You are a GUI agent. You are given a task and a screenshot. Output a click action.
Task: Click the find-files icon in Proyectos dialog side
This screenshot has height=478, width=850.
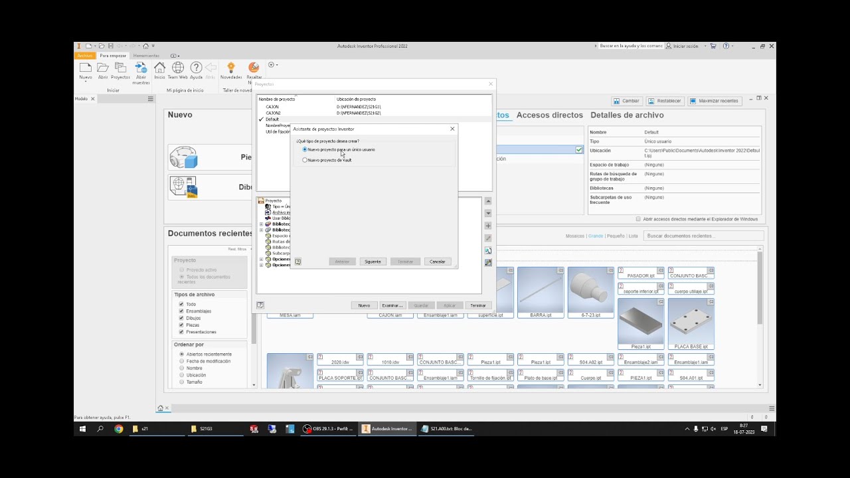click(x=488, y=250)
